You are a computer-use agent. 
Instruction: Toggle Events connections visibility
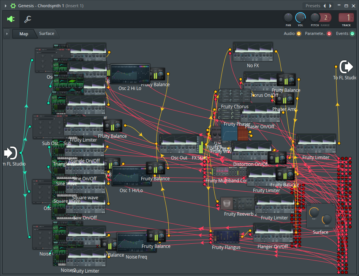click(x=353, y=34)
